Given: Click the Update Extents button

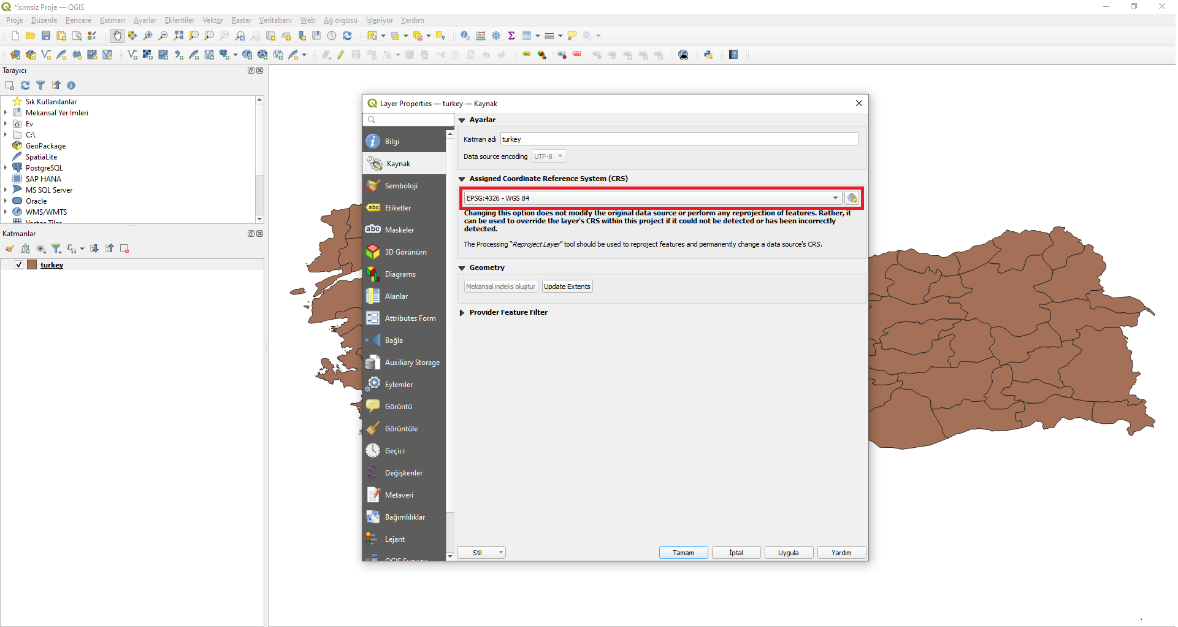Looking at the screenshot, I should 567,287.
